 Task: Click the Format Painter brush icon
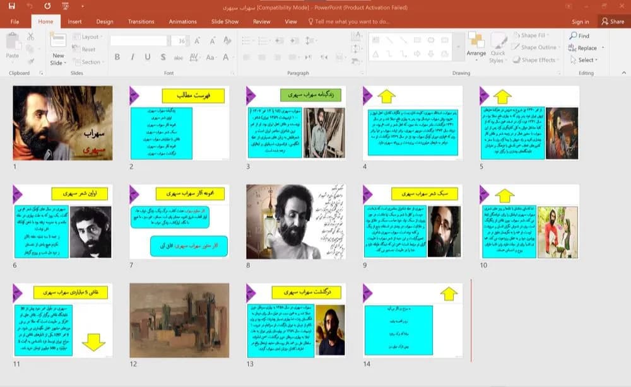pyautogui.click(x=30, y=61)
